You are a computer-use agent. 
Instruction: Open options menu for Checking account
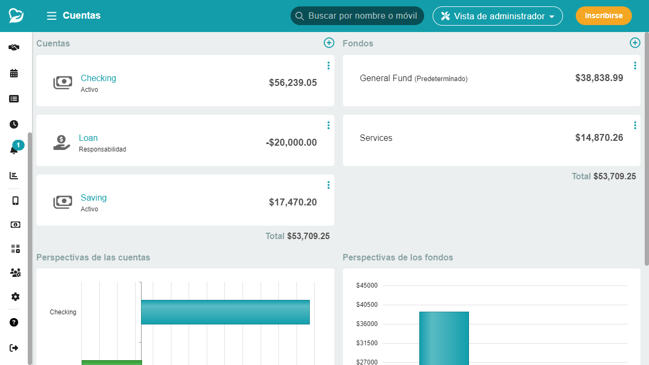328,66
